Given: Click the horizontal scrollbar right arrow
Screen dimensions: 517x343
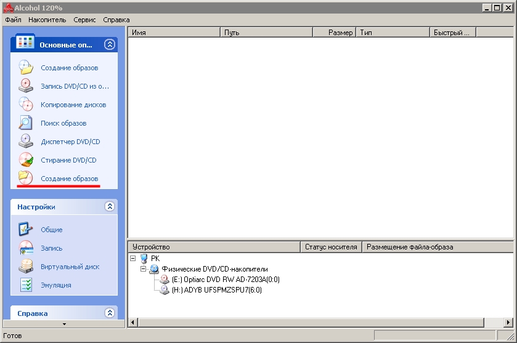Looking at the screenshot, I should coord(508,322).
